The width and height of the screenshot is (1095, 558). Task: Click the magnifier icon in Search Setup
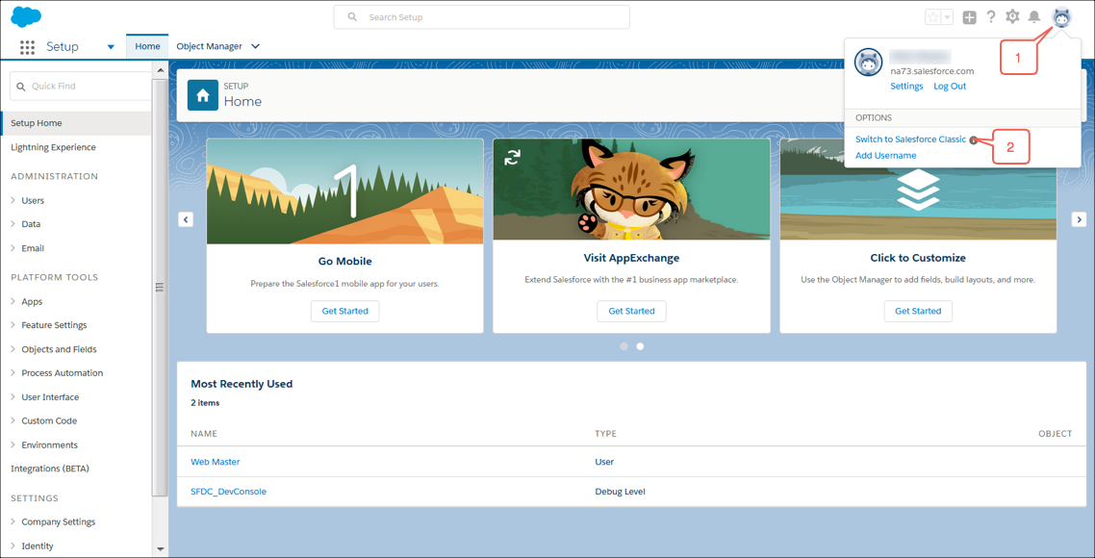pos(353,16)
